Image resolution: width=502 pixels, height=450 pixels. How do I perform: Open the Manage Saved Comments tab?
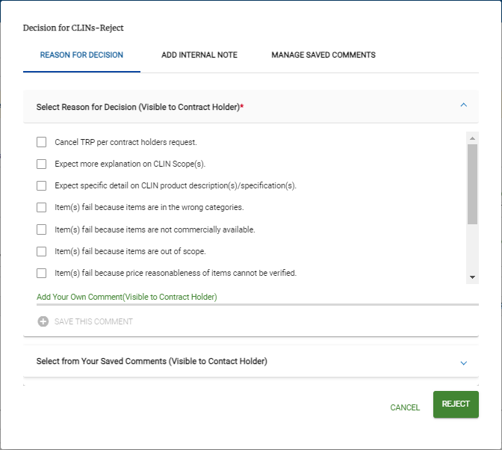click(323, 55)
